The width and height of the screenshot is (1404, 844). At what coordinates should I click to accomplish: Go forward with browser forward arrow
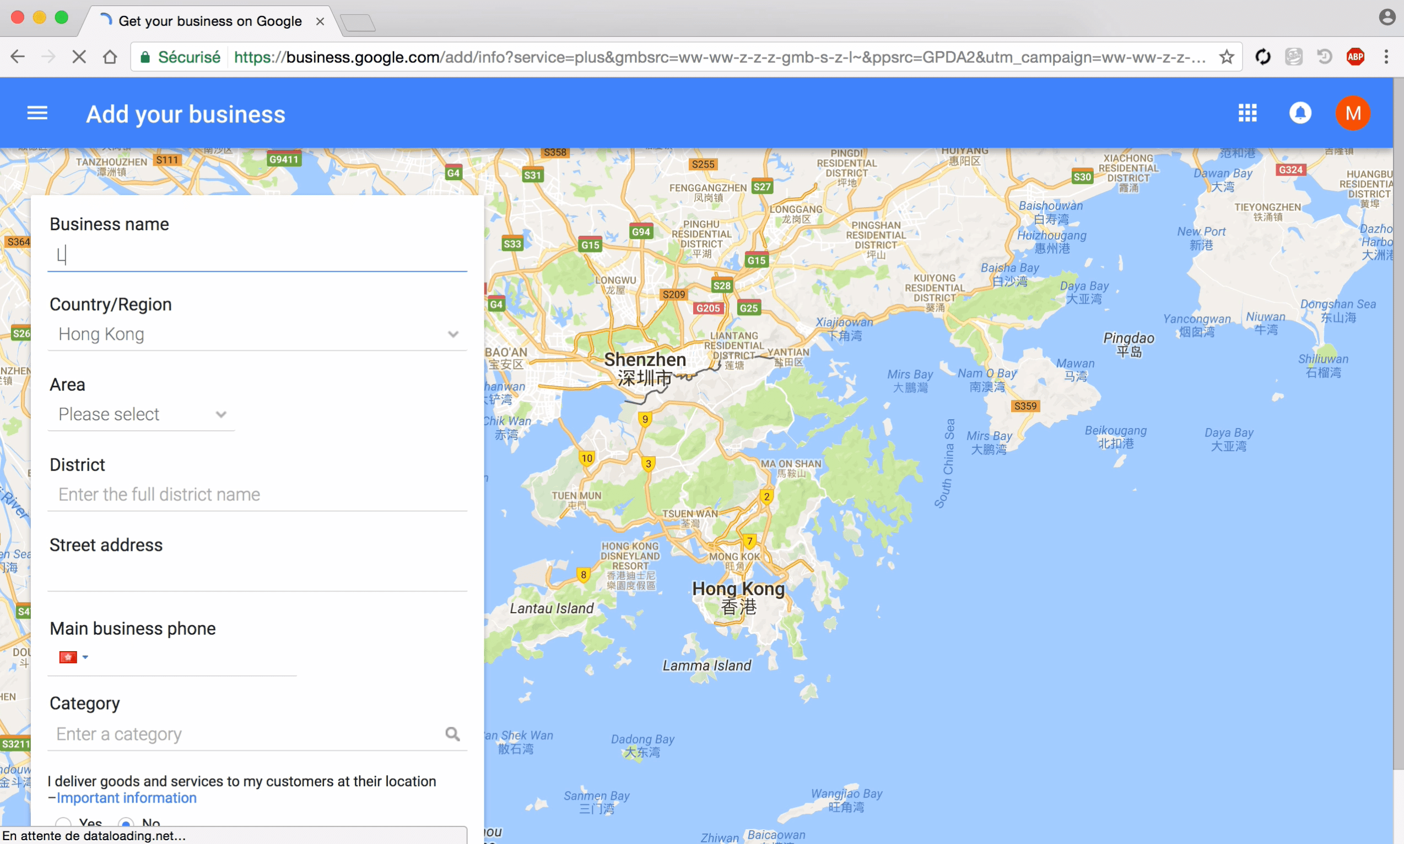pos(49,56)
